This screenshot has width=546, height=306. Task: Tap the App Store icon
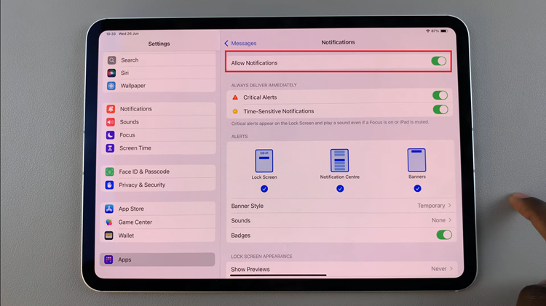(109, 209)
